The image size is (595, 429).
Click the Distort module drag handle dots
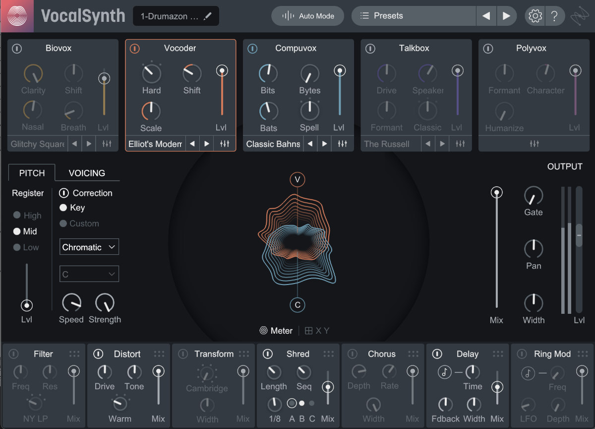[159, 354]
